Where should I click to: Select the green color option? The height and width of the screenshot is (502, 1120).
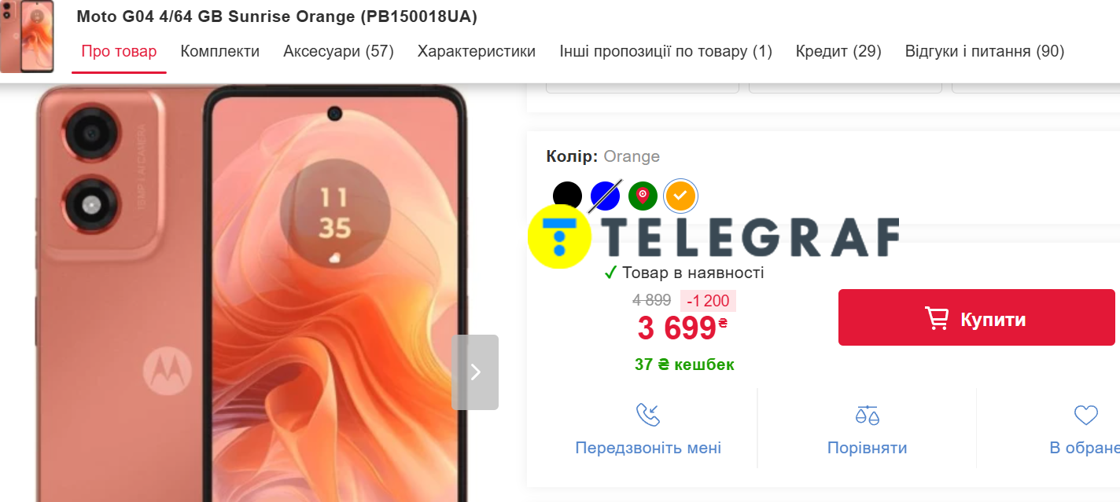(643, 196)
